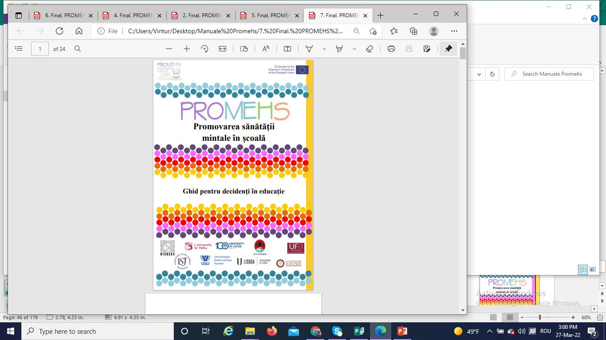
Task: Open the PDF find search
Action: click(x=78, y=49)
